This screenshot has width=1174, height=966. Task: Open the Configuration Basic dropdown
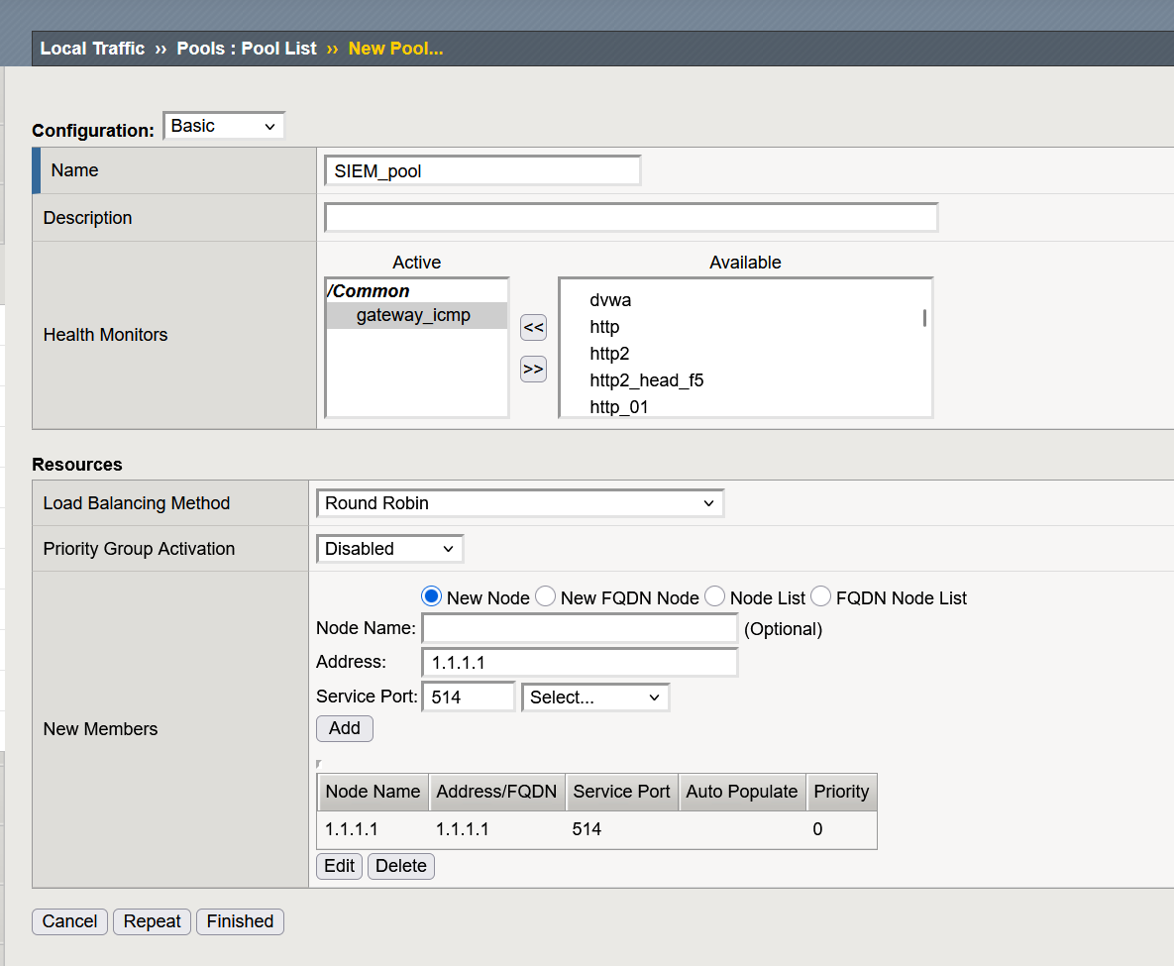coord(224,126)
